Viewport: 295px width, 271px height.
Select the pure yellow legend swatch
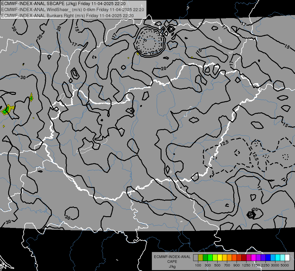point(220,258)
